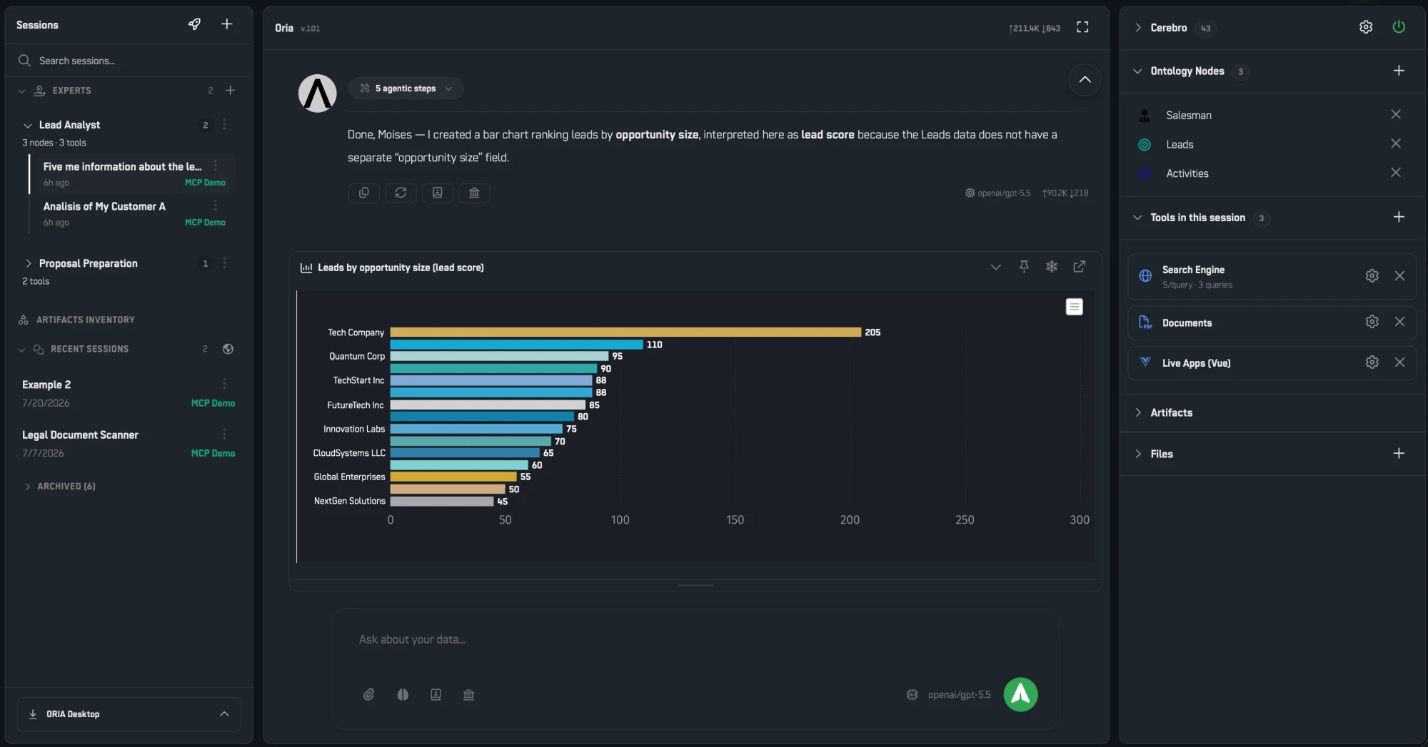Open the ORIA Desktop menu
Screen dimensions: 1428x747
click(129, 713)
